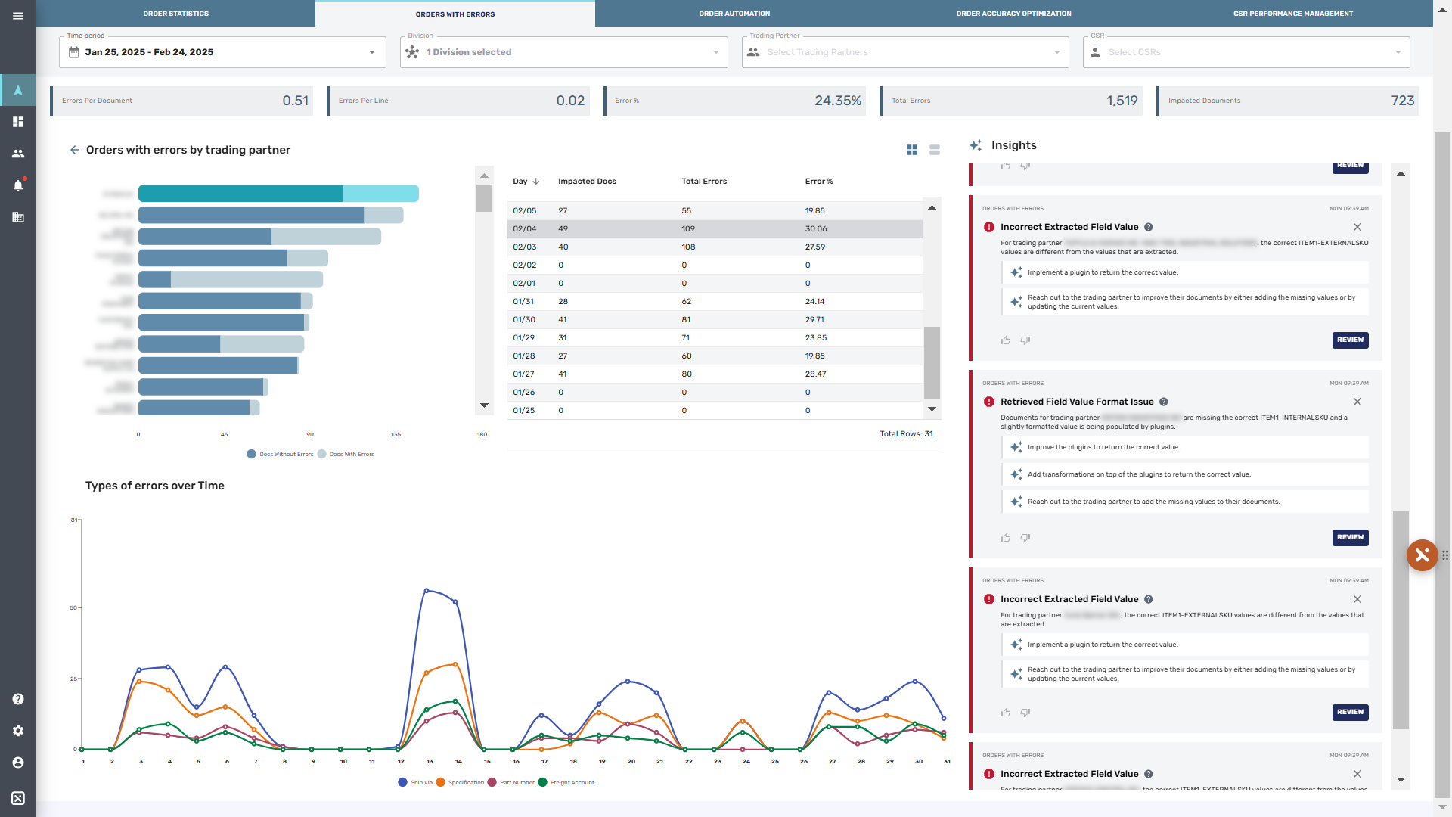This screenshot has height=817, width=1452.
Task: Click the Insights sparkle icon
Action: (976, 145)
